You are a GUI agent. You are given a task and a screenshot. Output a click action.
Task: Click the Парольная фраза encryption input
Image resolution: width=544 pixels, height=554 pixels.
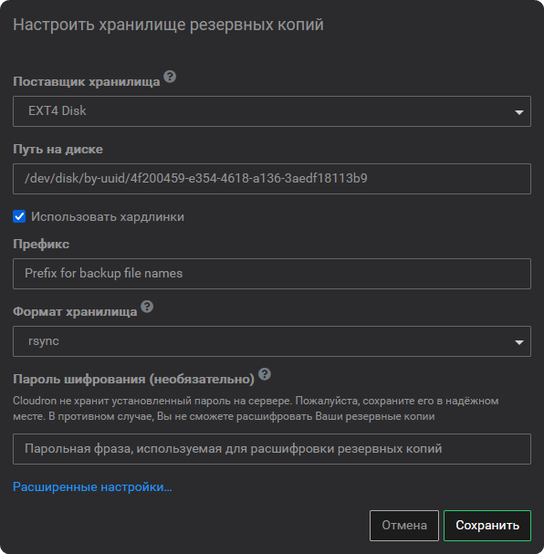[272, 449]
